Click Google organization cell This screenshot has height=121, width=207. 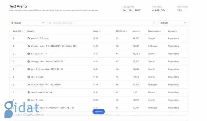point(151,38)
